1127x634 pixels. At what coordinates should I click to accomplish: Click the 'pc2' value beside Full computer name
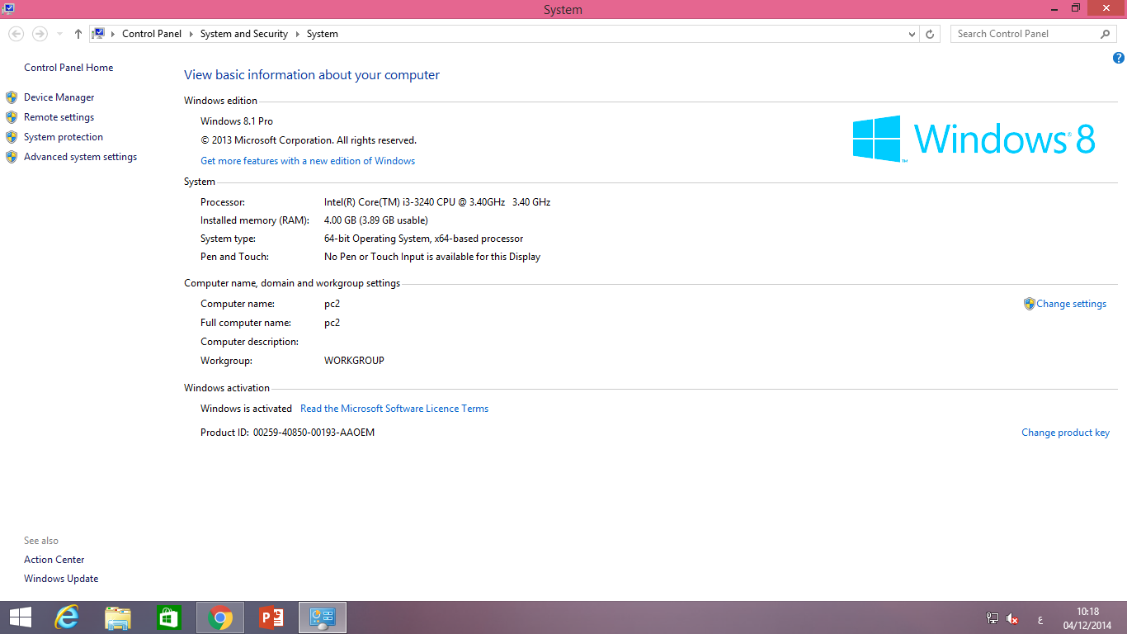332,323
